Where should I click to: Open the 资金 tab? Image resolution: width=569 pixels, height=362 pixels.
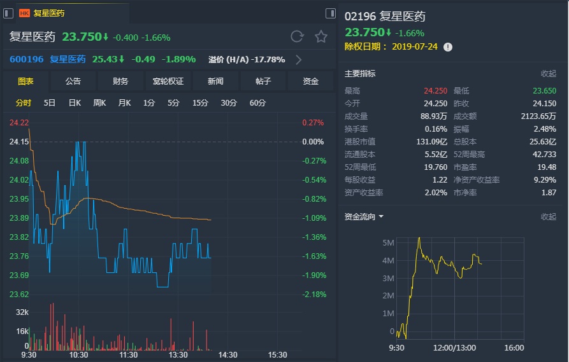point(310,81)
